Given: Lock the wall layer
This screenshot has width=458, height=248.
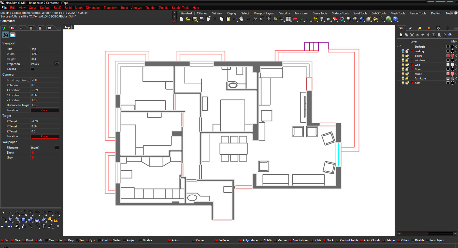Looking at the screenshot, I should coord(407,65).
